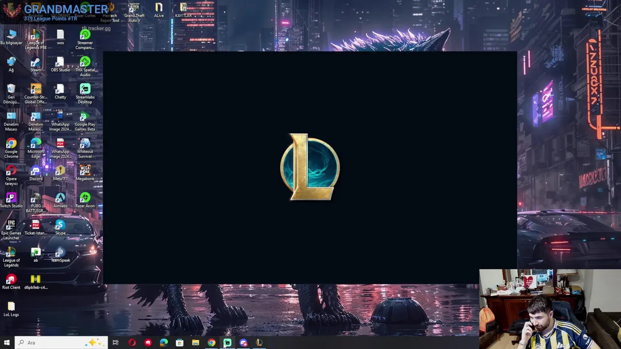Image resolution: width=621 pixels, height=349 pixels.
Task: Select the Google Chrome desktop shortcut
Action: pos(11,148)
